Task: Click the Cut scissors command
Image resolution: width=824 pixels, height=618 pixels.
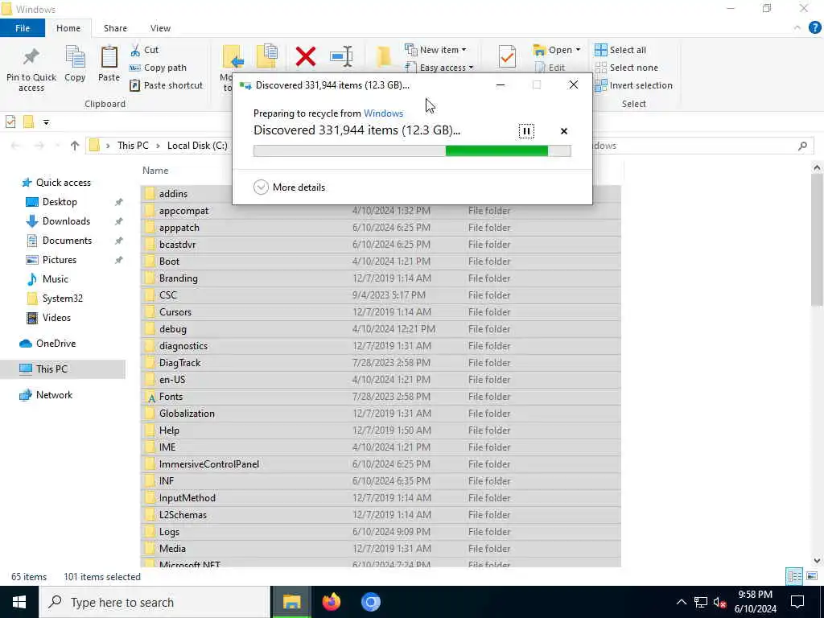Action: [x=145, y=50]
